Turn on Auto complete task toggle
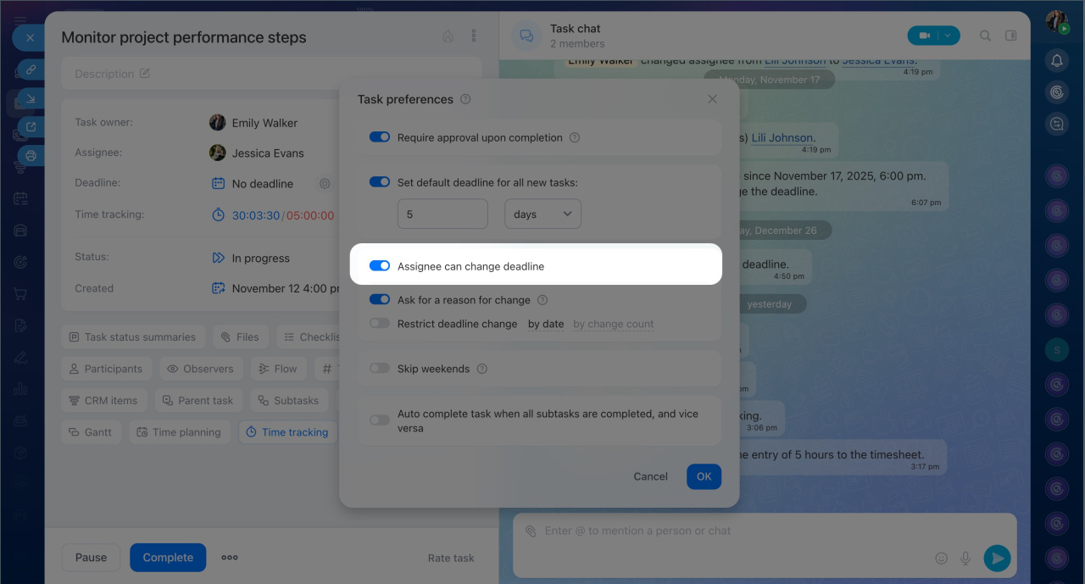1085x584 pixels. [x=380, y=420]
